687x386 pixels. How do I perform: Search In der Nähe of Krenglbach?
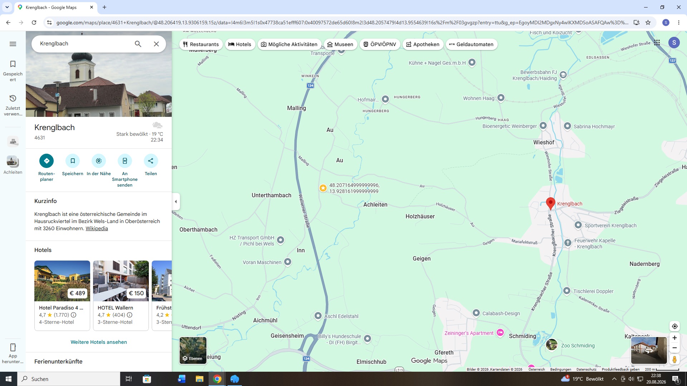coord(99,161)
